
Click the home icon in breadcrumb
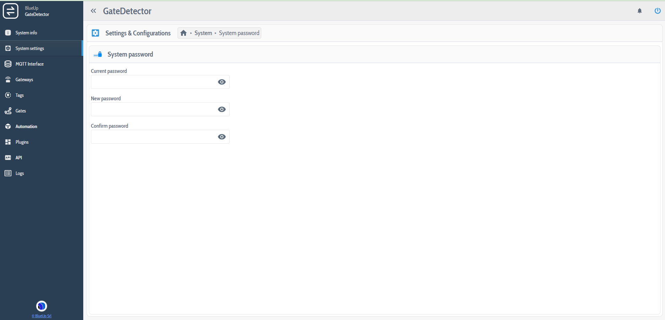(x=184, y=33)
